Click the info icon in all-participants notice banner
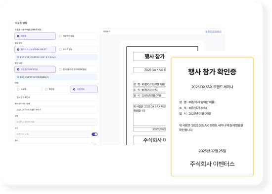The width and height of the screenshot is (272, 194). click(x=18, y=77)
